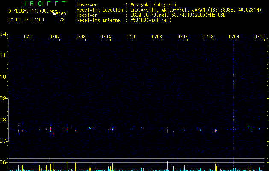Click the 0701 time marker
The width and height of the screenshot is (269, 171).
(29, 37)
